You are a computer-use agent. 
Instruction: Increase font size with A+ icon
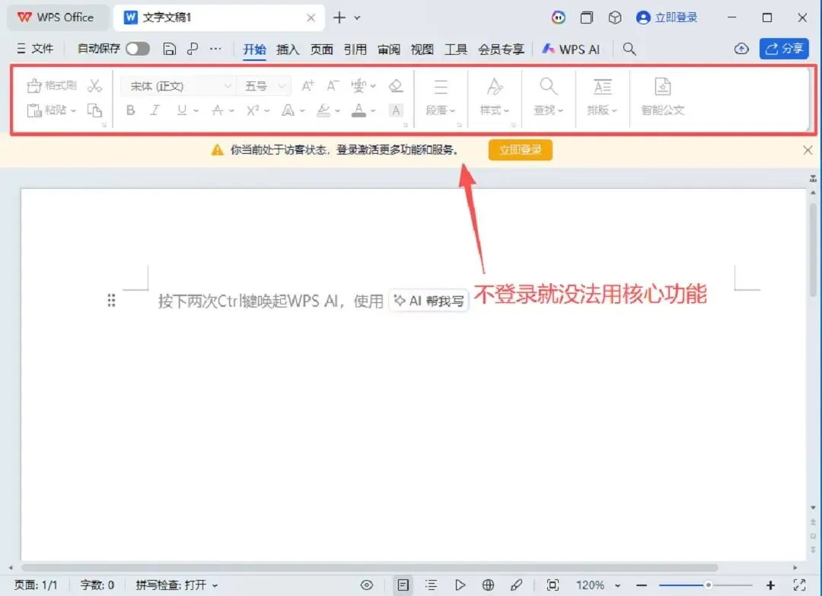(307, 85)
